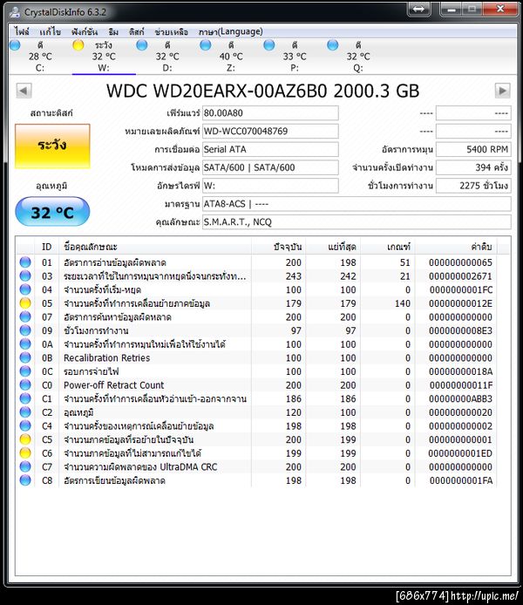The image size is (523, 605).
Task: Click the serial number field WD-WCC070048769
Action: click(x=270, y=132)
